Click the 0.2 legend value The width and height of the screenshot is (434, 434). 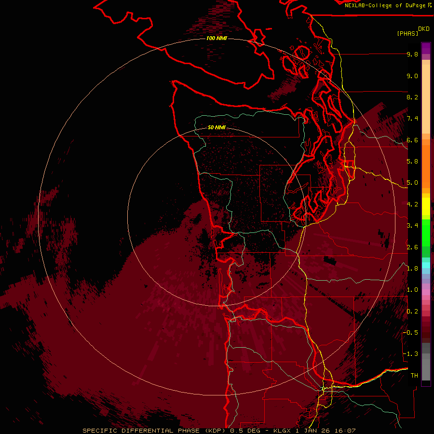[x=412, y=311]
